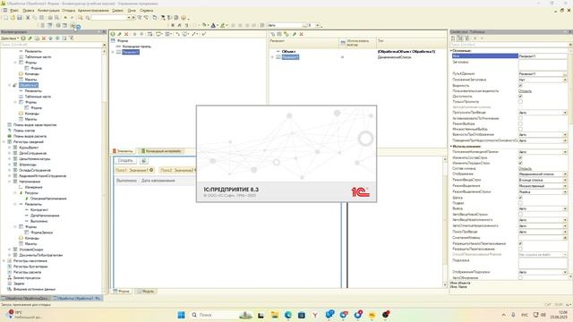
Task: Click the New document toolbar icon
Action: click(5, 18)
